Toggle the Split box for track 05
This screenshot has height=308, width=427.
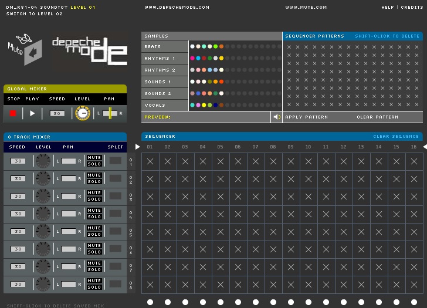click(116, 231)
